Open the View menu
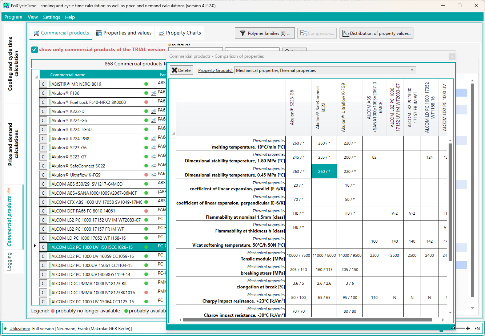Screen dimensions: 485x336 click(33, 17)
